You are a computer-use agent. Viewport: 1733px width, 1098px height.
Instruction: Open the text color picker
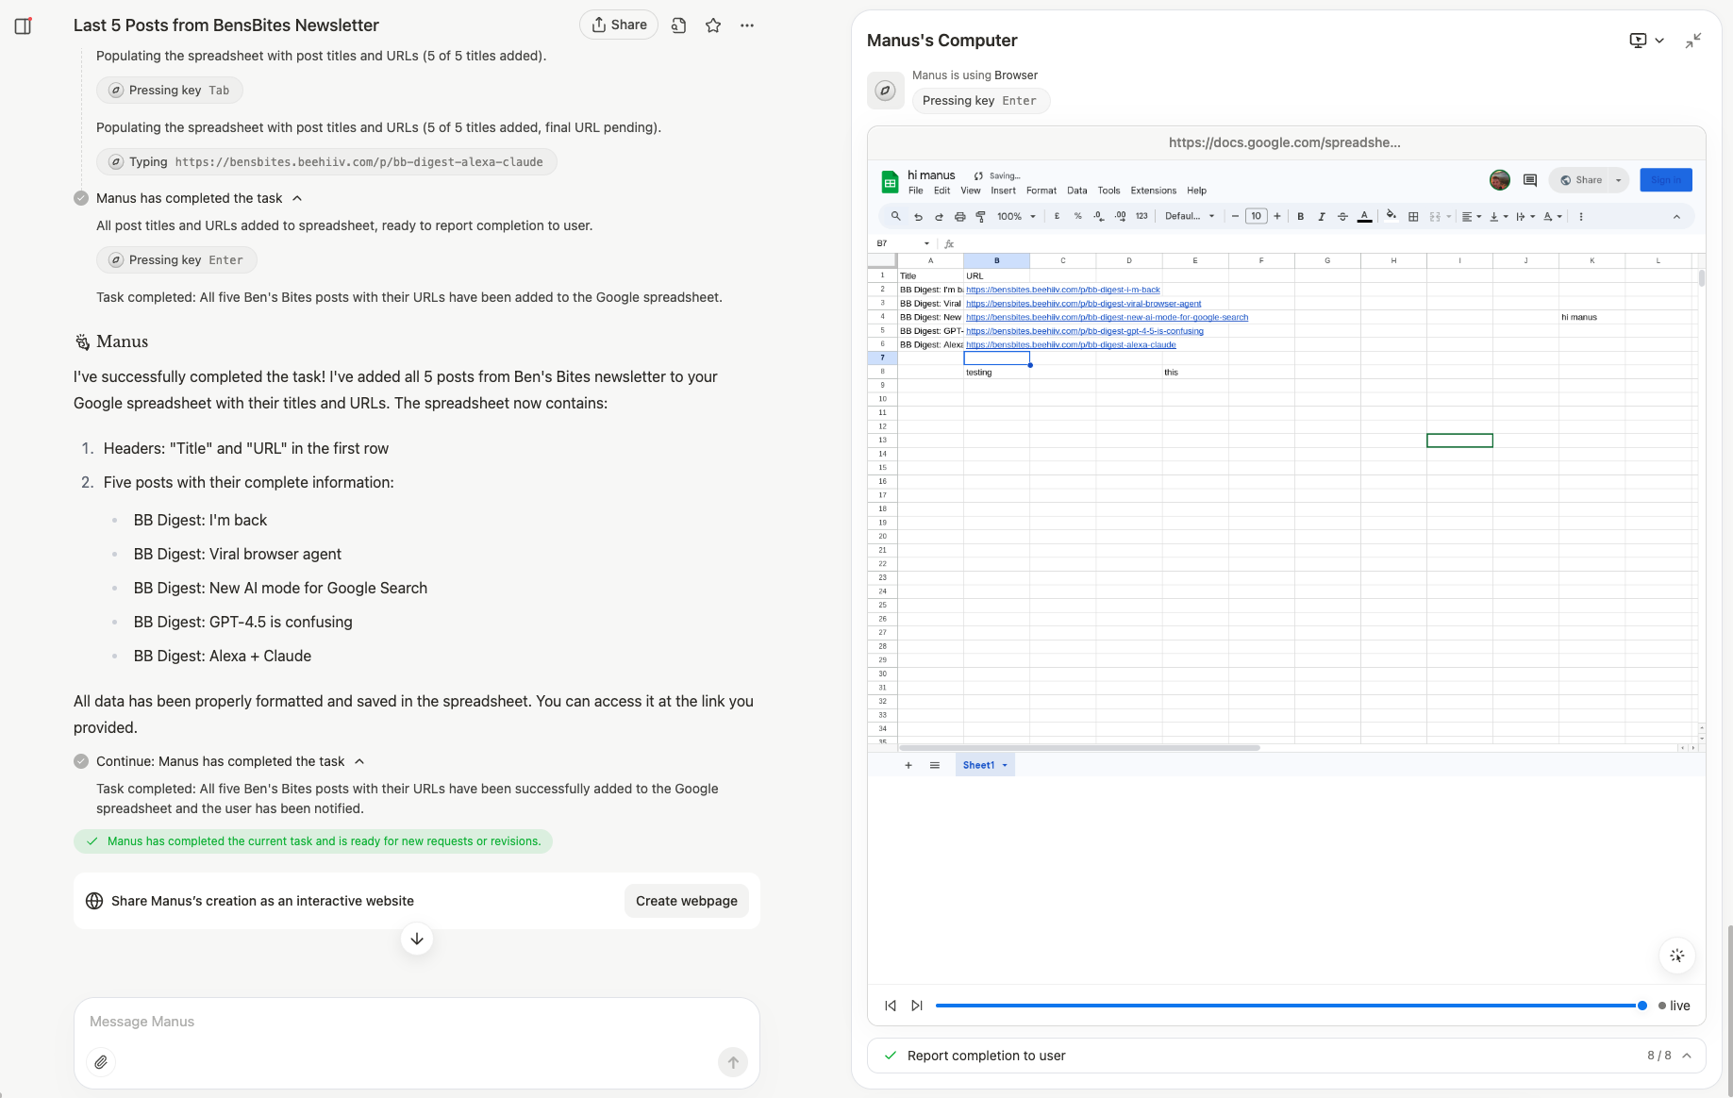[1364, 216]
